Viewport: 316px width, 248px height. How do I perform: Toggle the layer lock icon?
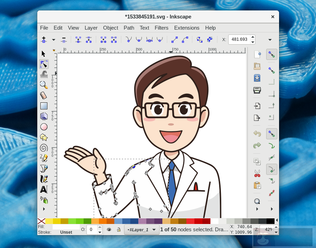click(x=118, y=230)
